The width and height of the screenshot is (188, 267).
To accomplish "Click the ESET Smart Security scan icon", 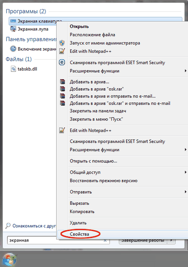I will click(62, 62).
